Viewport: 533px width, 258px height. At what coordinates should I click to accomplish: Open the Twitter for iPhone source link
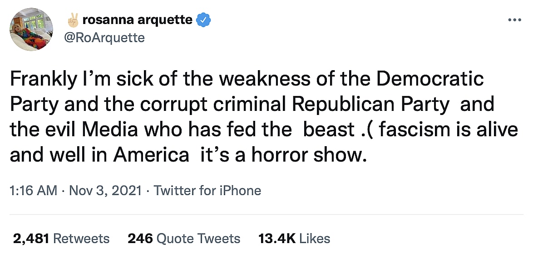(207, 190)
